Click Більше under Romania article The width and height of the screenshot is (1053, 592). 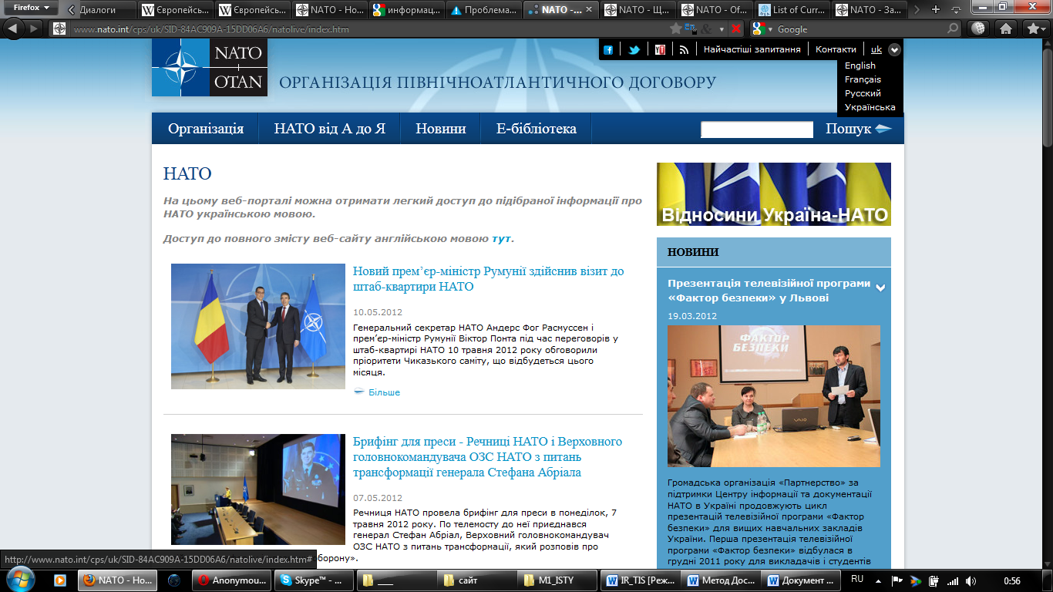click(x=384, y=392)
